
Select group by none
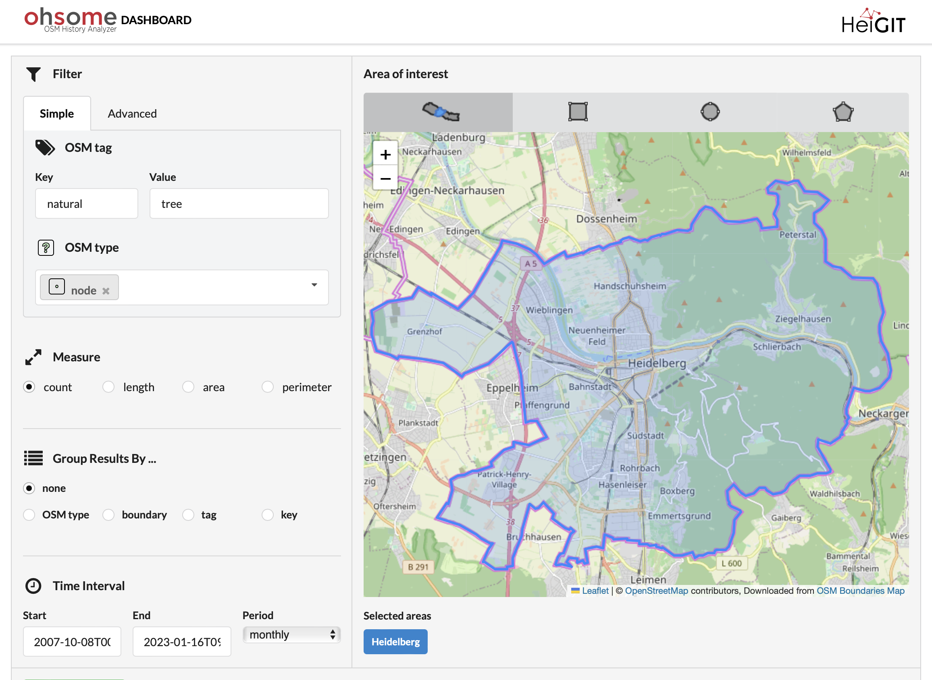click(x=29, y=488)
